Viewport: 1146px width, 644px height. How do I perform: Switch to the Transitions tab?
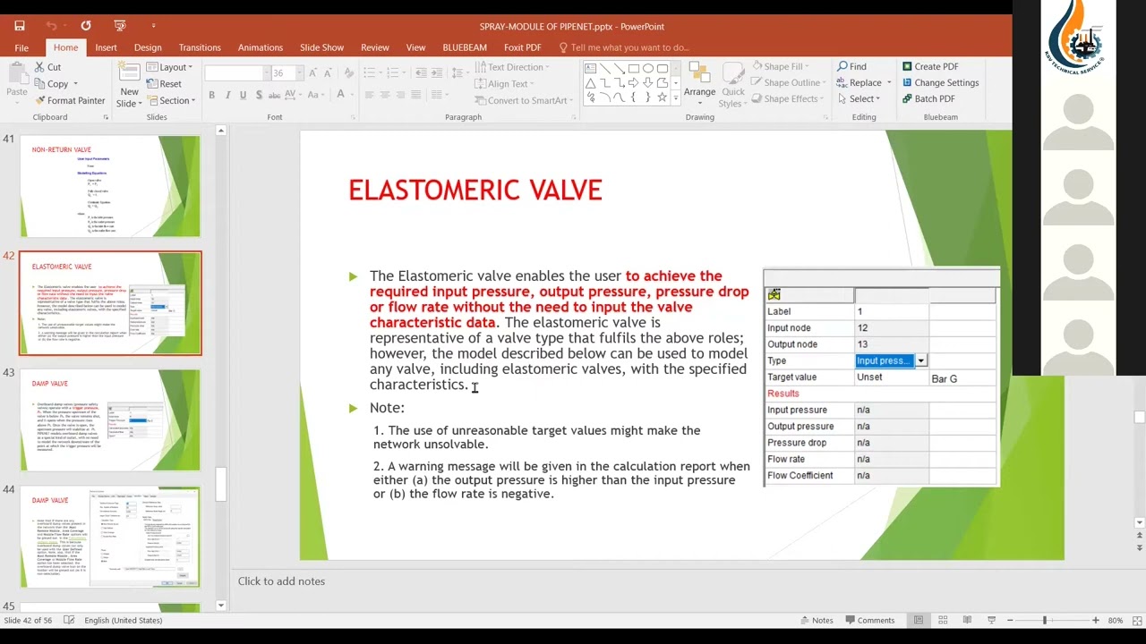[x=200, y=47]
